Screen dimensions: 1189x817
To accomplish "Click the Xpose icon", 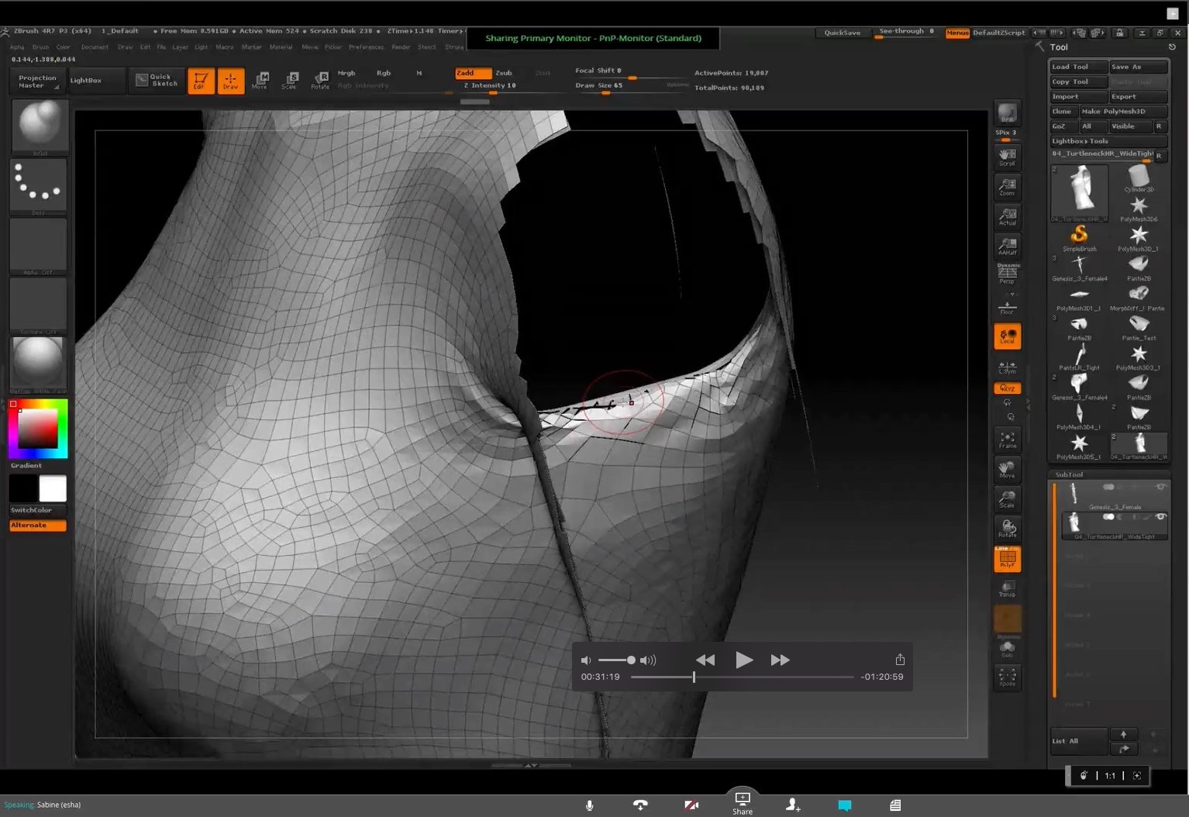I will point(1007,677).
